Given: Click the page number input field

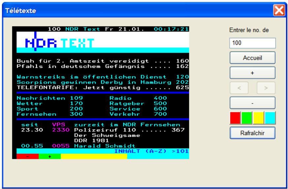Looking at the screenshot, I should point(252,43).
